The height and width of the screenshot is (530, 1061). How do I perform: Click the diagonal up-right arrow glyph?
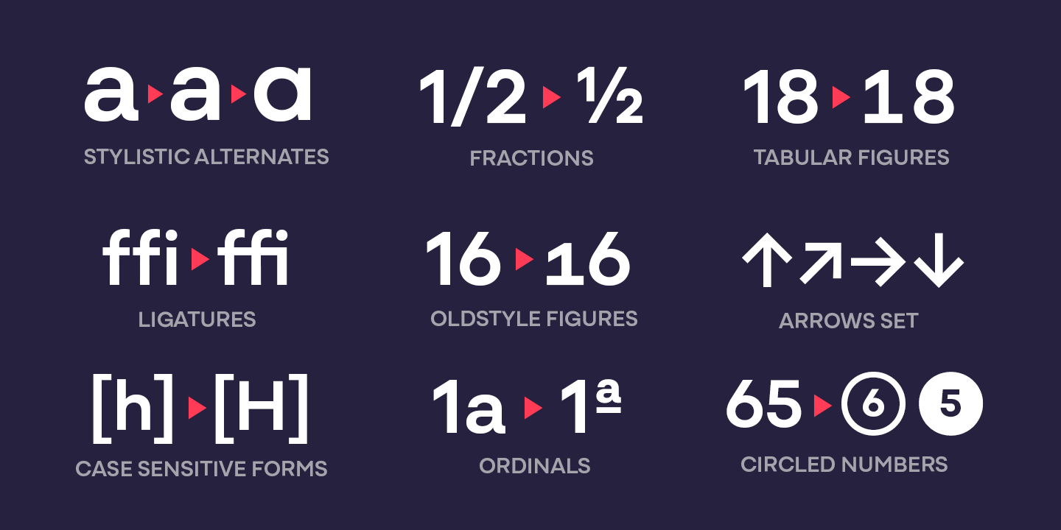point(821,261)
